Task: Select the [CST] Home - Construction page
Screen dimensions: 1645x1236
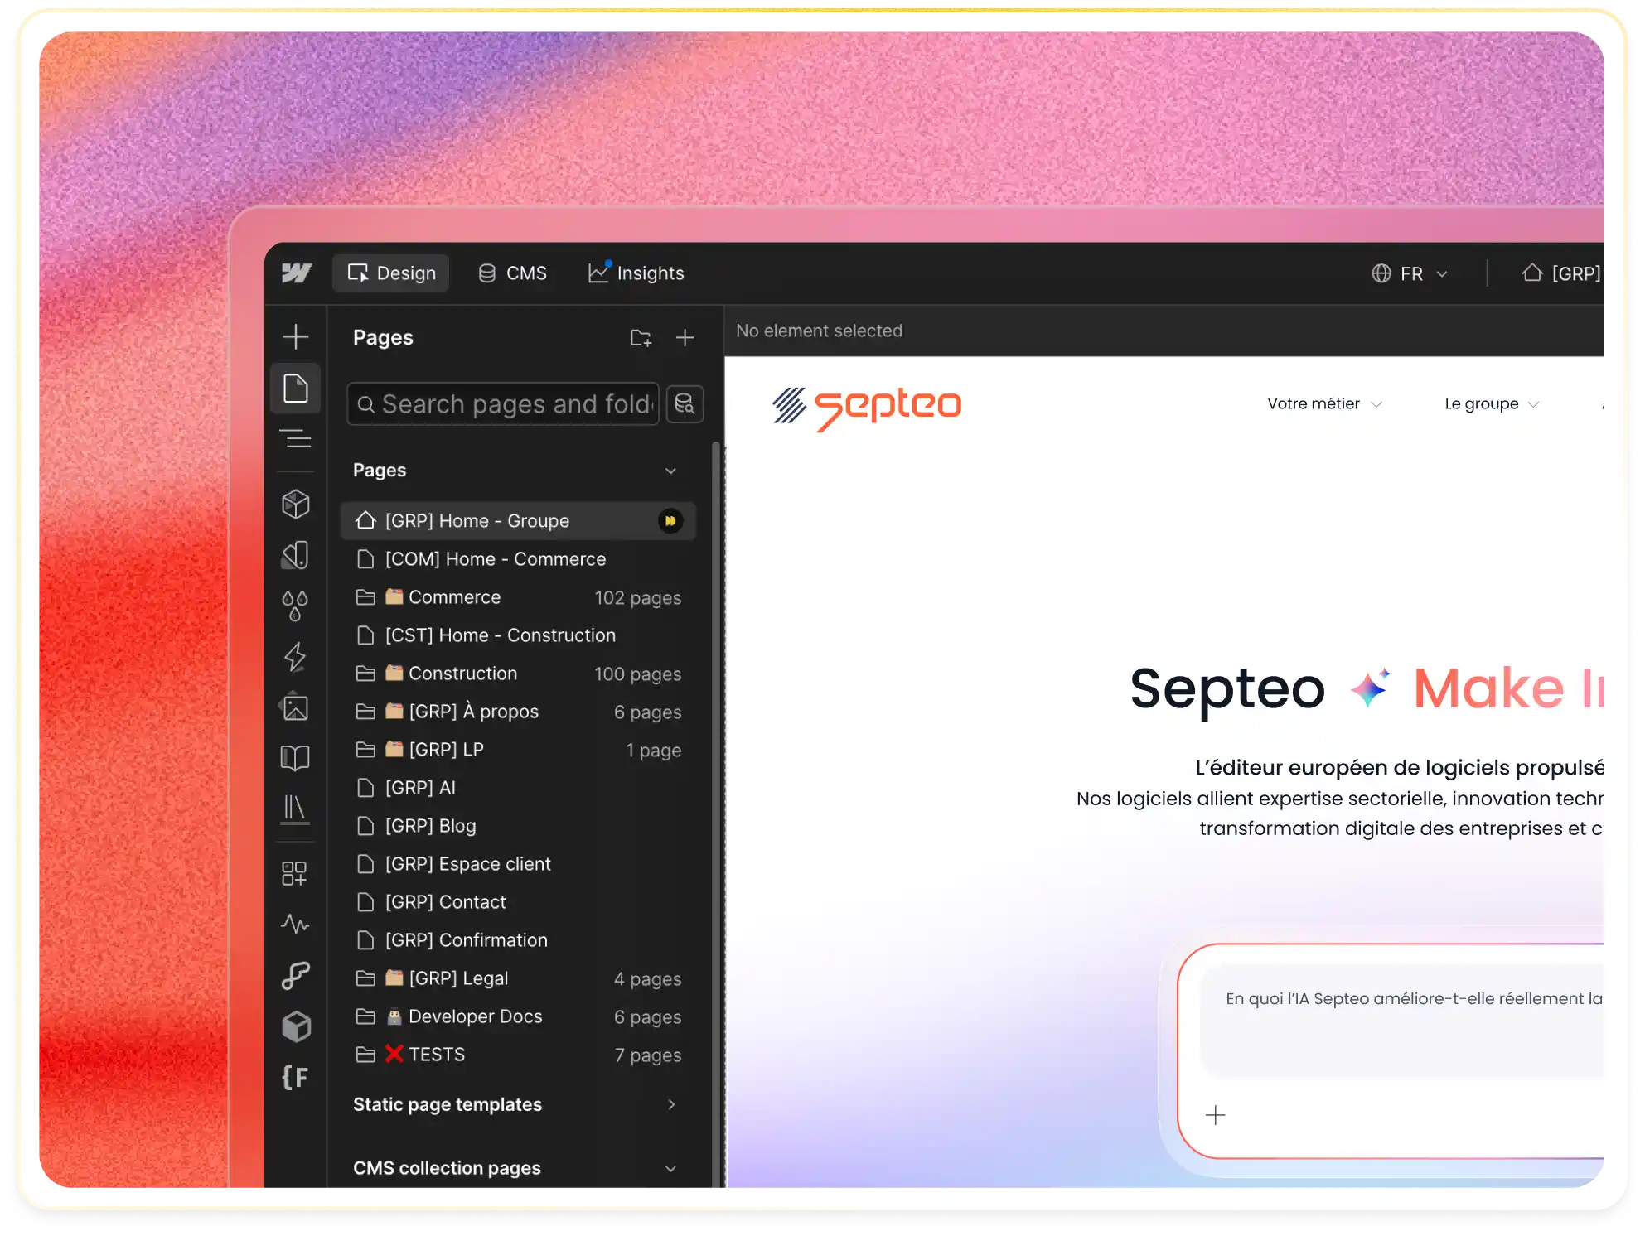Action: pyautogui.click(x=518, y=635)
